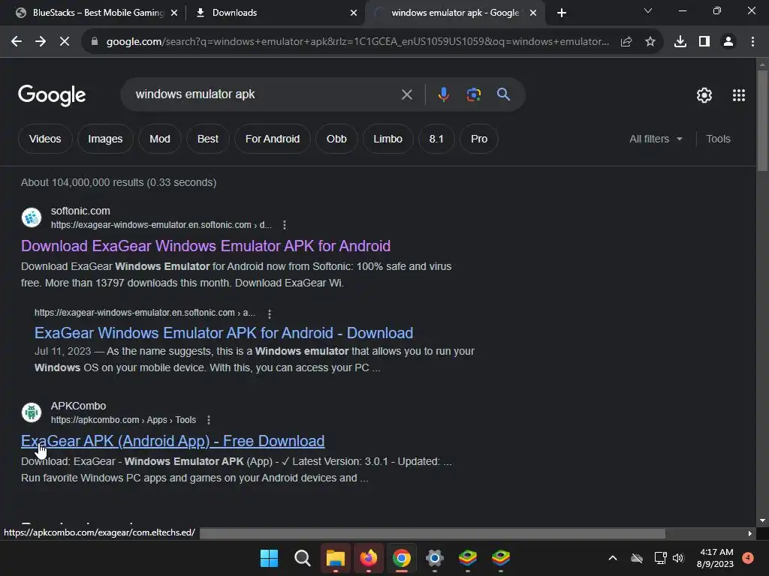View site information lock icon
This screenshot has width=769, height=576.
(x=94, y=42)
